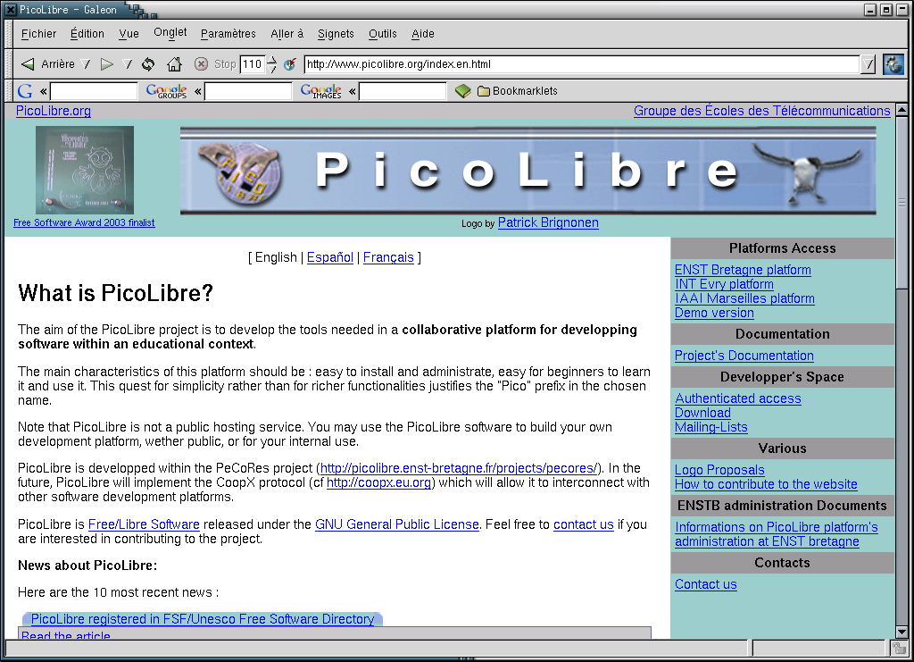Focus the URL address bar
The width and height of the screenshot is (914, 662).
click(x=582, y=64)
